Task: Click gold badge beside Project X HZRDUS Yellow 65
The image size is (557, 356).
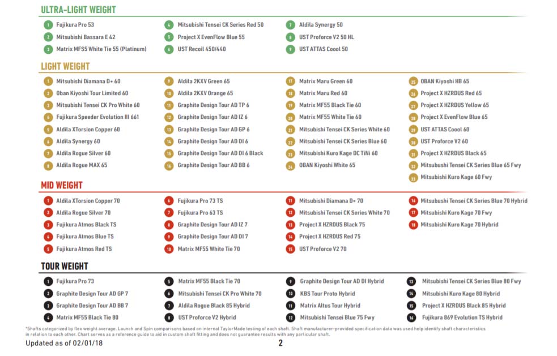Action: click(413, 105)
